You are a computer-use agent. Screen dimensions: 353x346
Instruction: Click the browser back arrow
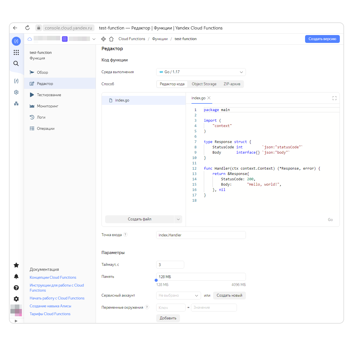15,28
